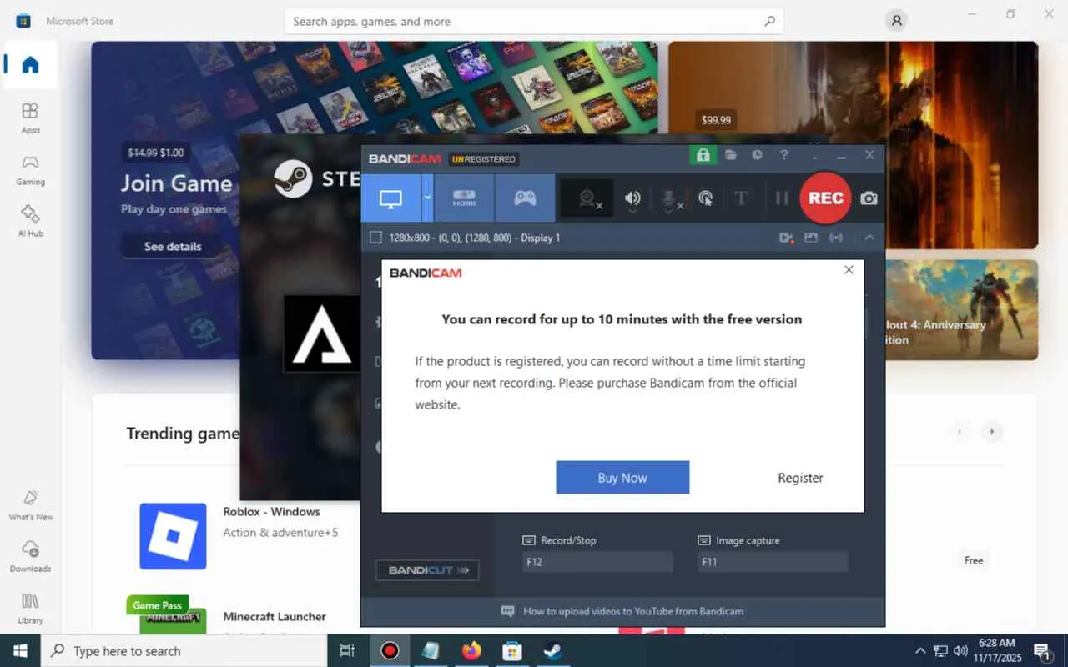The height and width of the screenshot is (667, 1068).
Task: Click Roblox - Windows title text
Action: 271,512
